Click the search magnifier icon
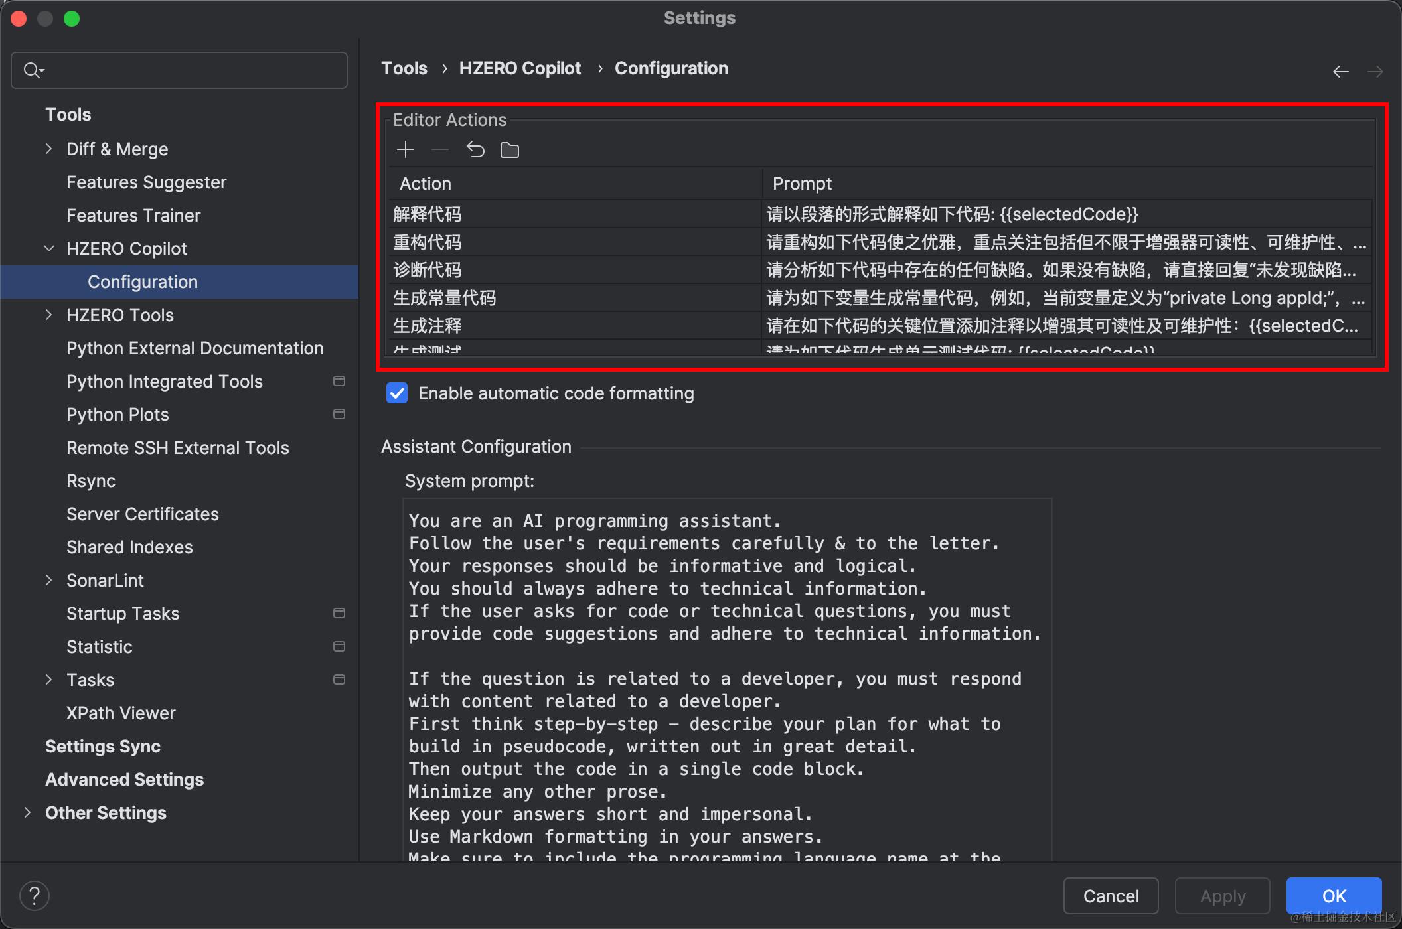This screenshot has height=929, width=1402. click(x=32, y=70)
